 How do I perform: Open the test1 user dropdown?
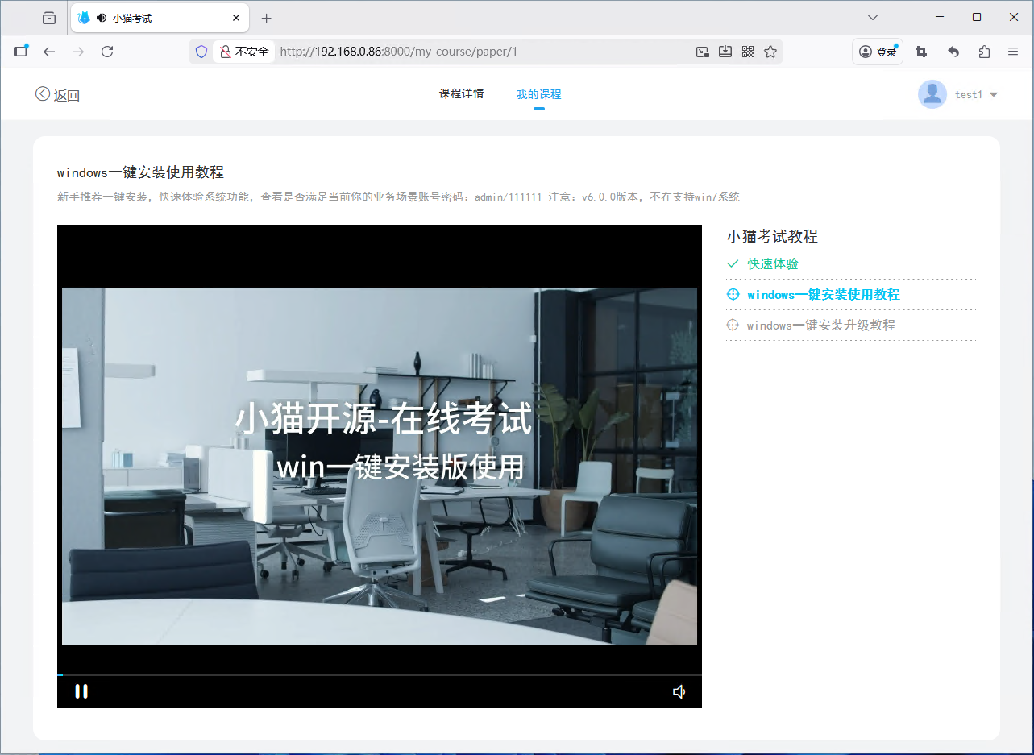[977, 95]
